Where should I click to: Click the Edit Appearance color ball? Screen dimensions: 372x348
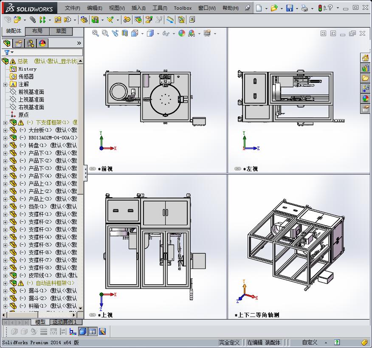[x=182, y=33]
